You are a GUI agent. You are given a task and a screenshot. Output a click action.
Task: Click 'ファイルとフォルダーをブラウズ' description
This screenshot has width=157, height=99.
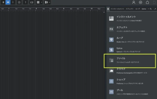pos(128,62)
